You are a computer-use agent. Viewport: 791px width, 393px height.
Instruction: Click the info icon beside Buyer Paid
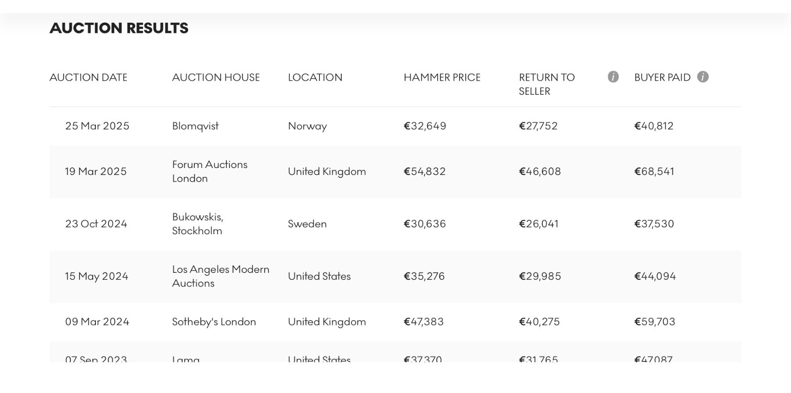click(703, 77)
